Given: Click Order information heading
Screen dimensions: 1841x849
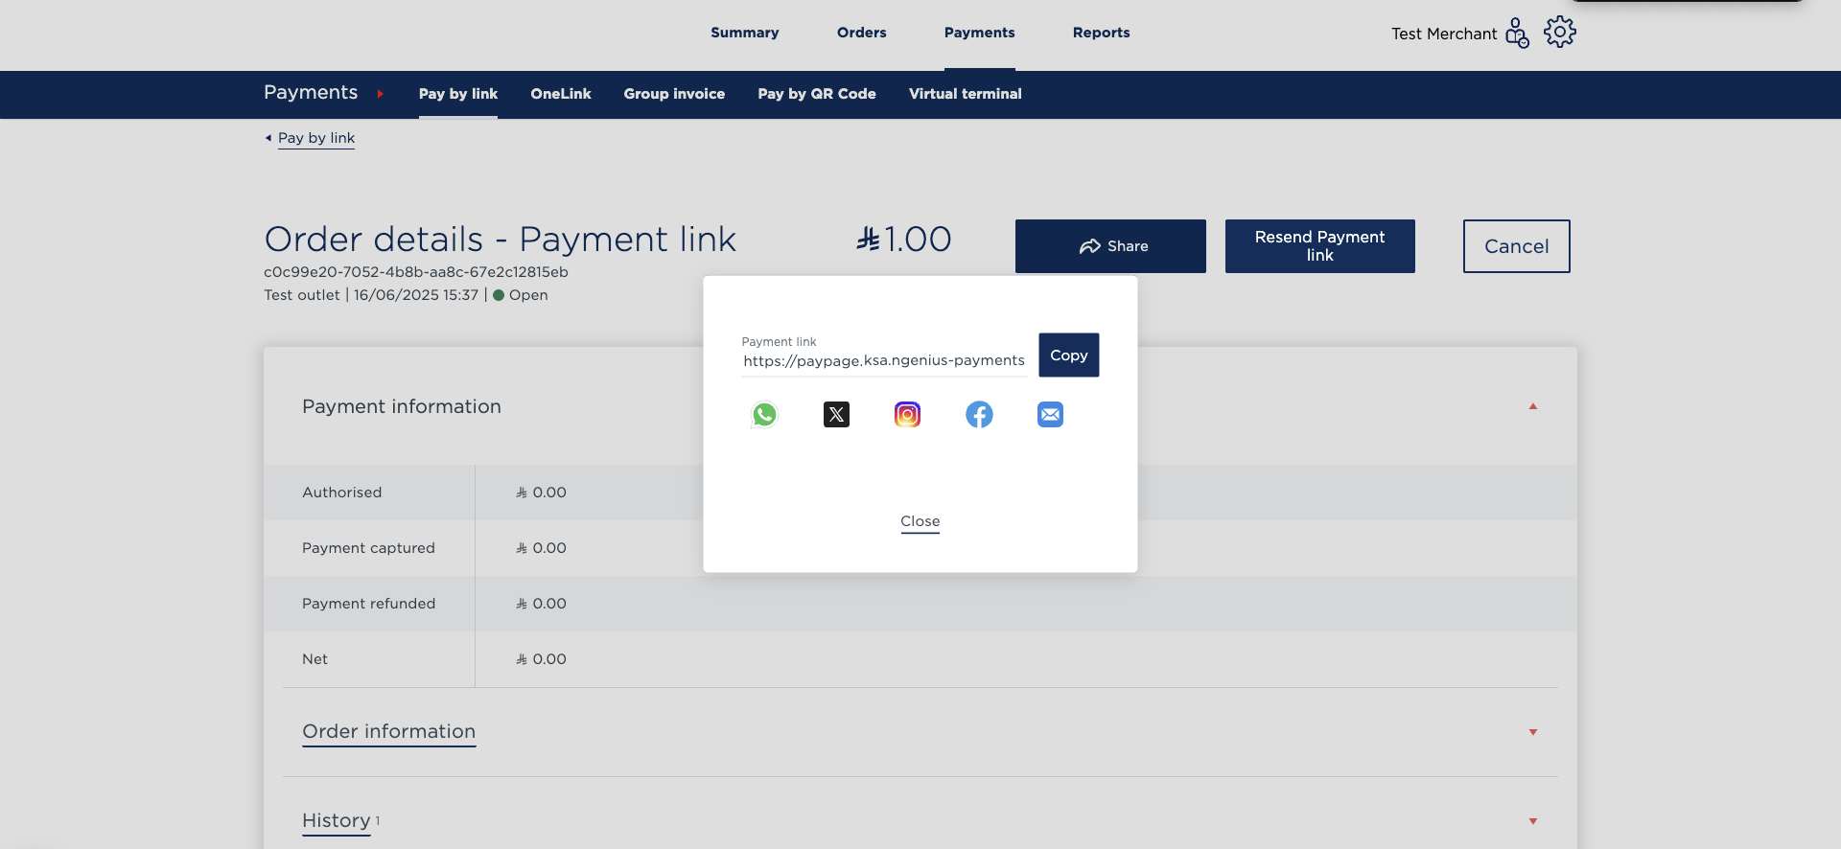Looking at the screenshot, I should coord(389,731).
